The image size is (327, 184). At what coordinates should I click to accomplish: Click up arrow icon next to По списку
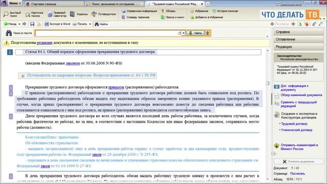pos(293,24)
